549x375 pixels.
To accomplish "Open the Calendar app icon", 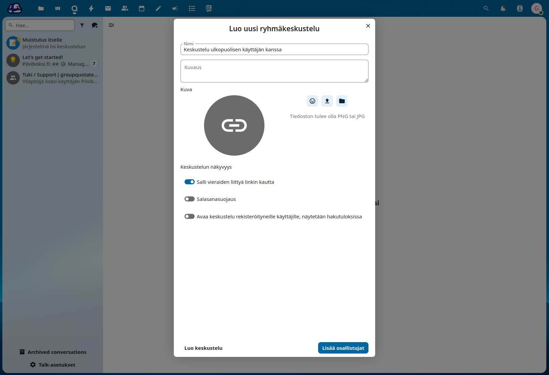I will 142,8.
